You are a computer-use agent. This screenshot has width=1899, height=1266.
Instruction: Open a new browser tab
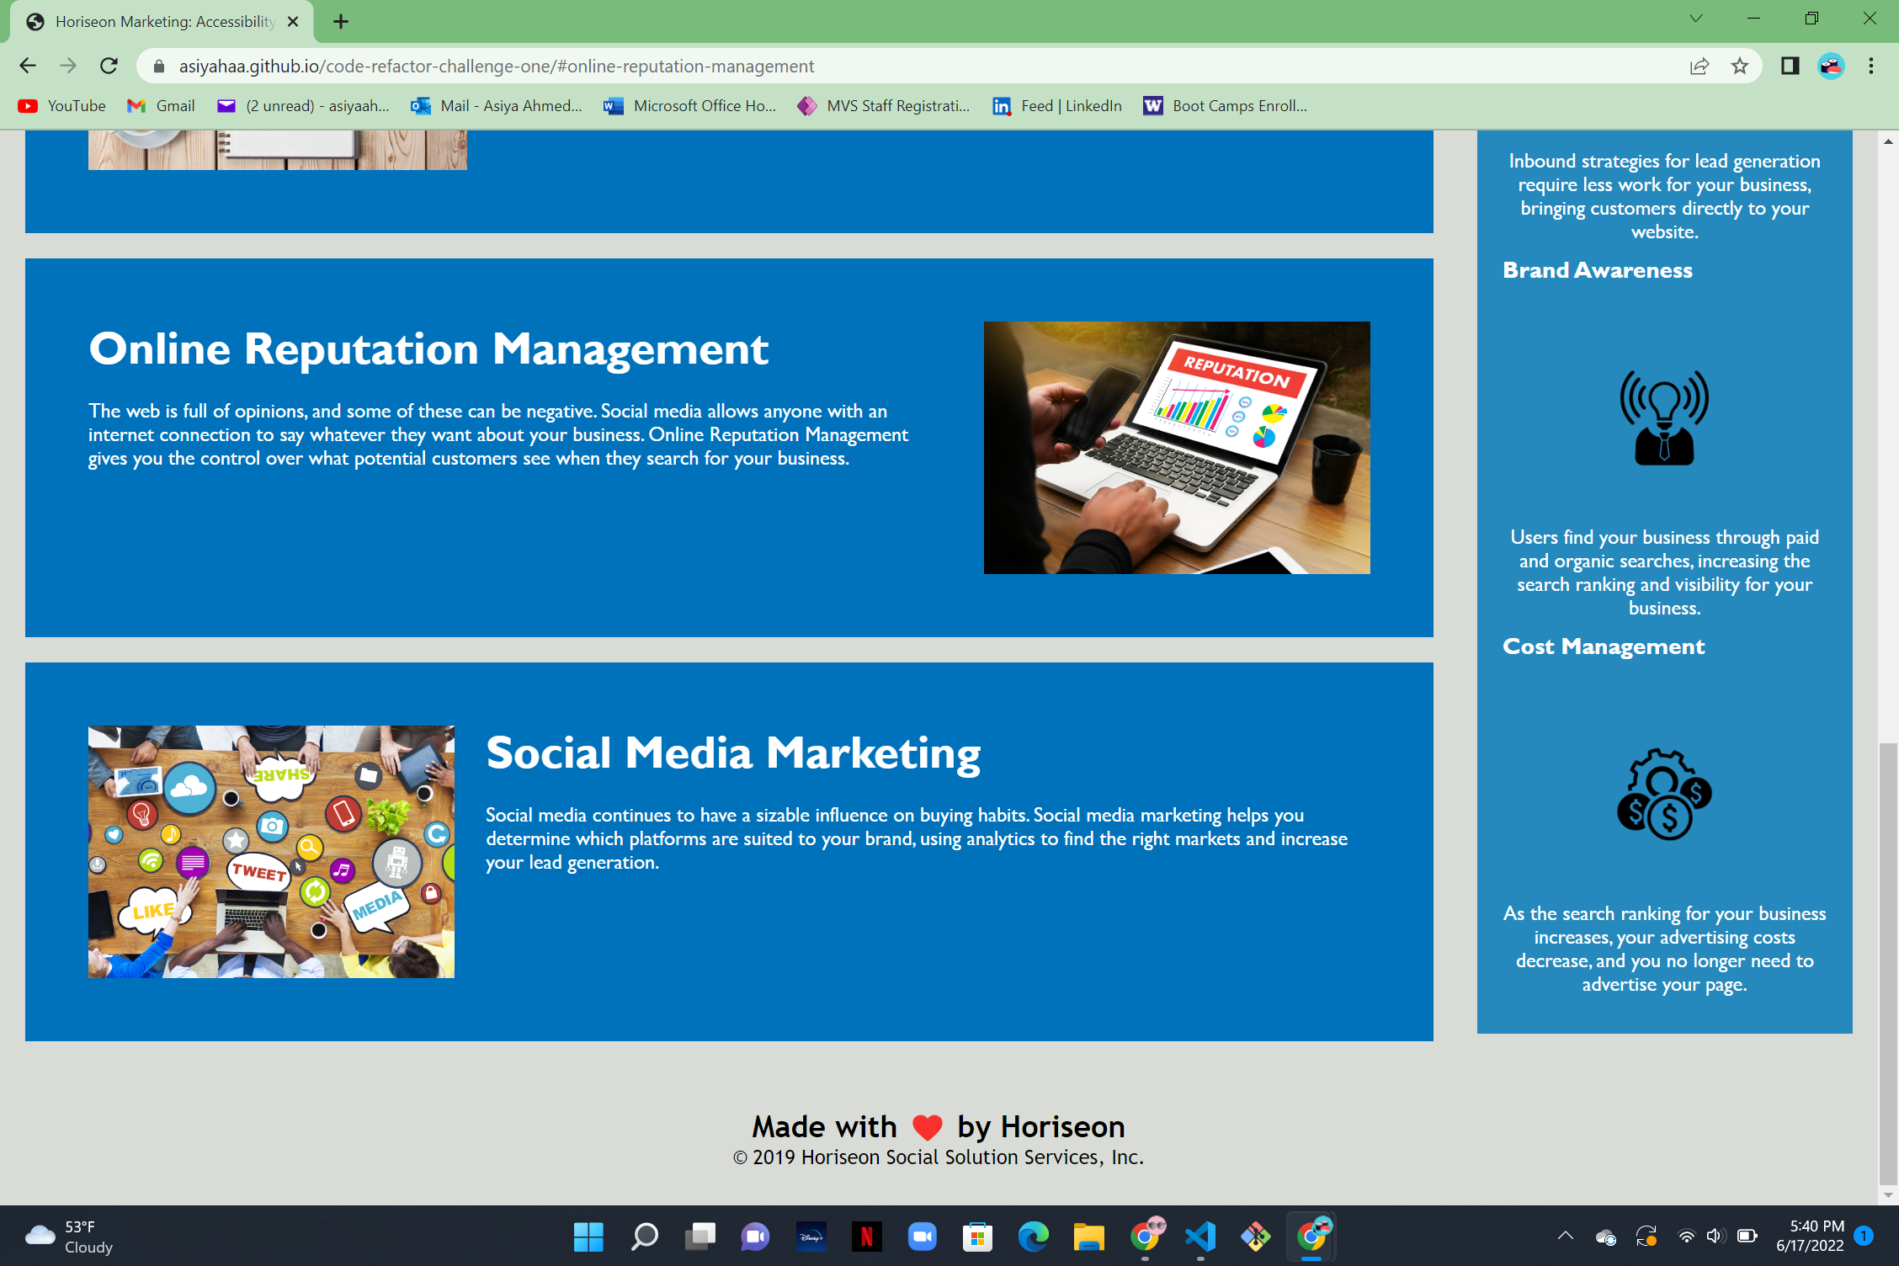tap(340, 21)
